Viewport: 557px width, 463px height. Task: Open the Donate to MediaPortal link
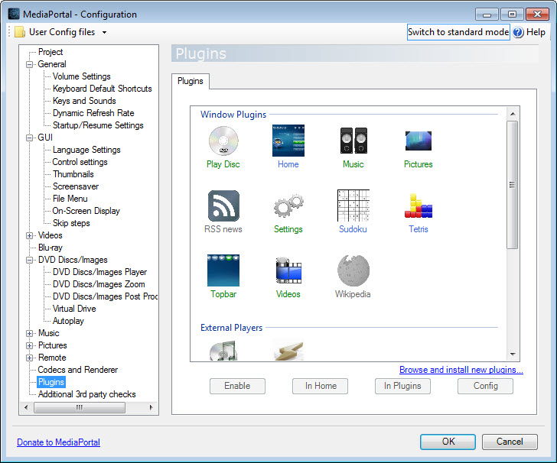pyautogui.click(x=58, y=442)
